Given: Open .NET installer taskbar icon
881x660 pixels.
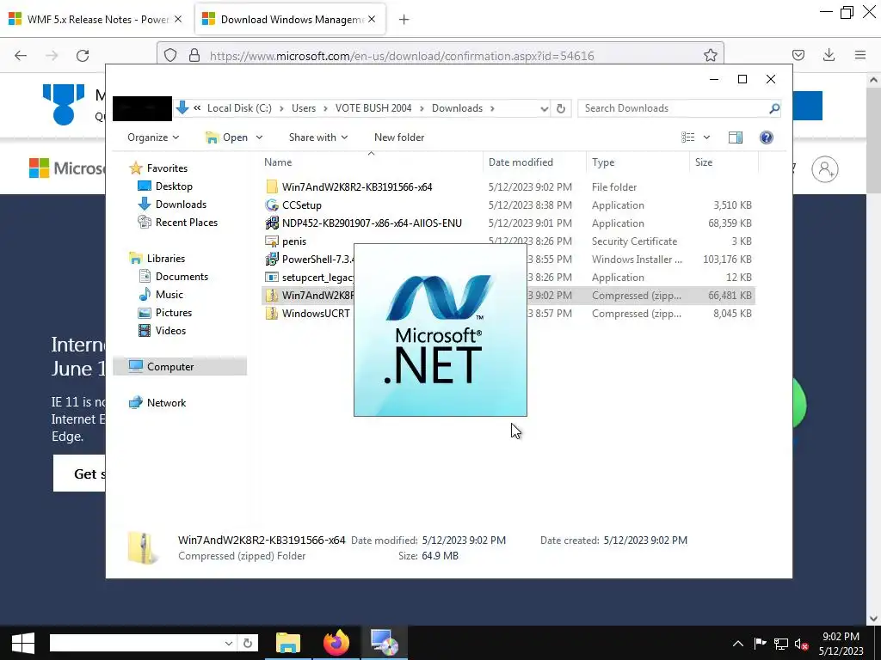Looking at the screenshot, I should coord(385,643).
